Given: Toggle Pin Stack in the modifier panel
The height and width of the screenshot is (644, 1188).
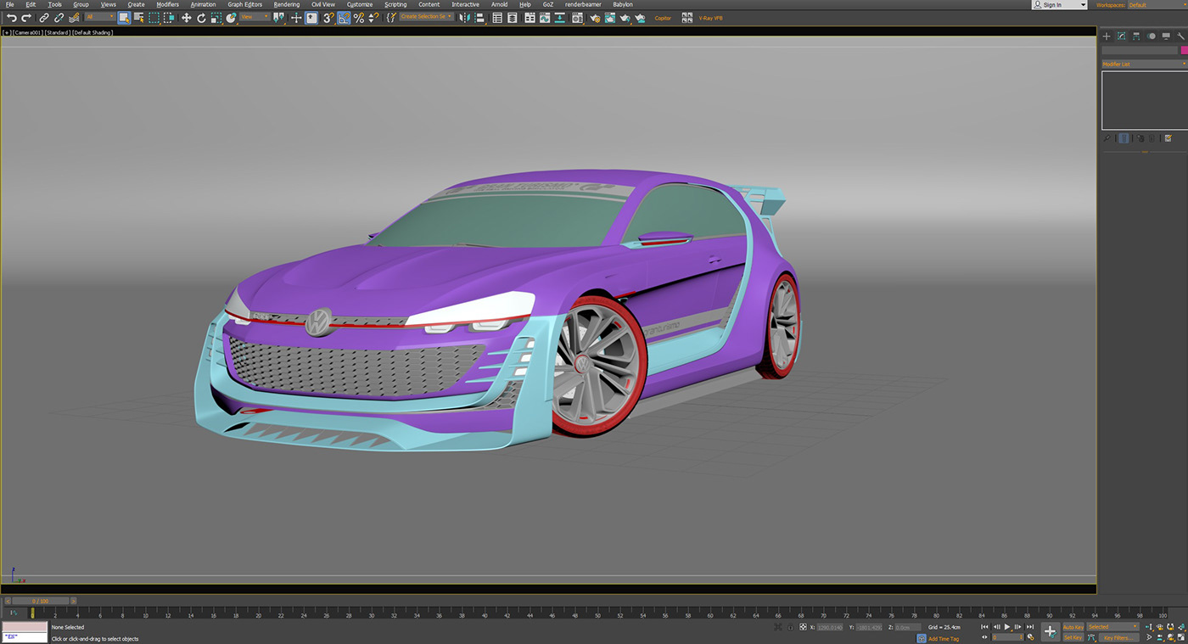Looking at the screenshot, I should coord(1107,137).
